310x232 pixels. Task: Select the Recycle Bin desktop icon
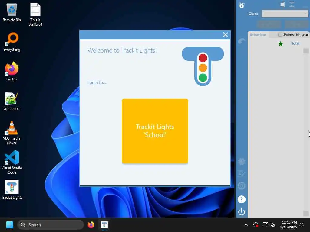[x=12, y=12]
